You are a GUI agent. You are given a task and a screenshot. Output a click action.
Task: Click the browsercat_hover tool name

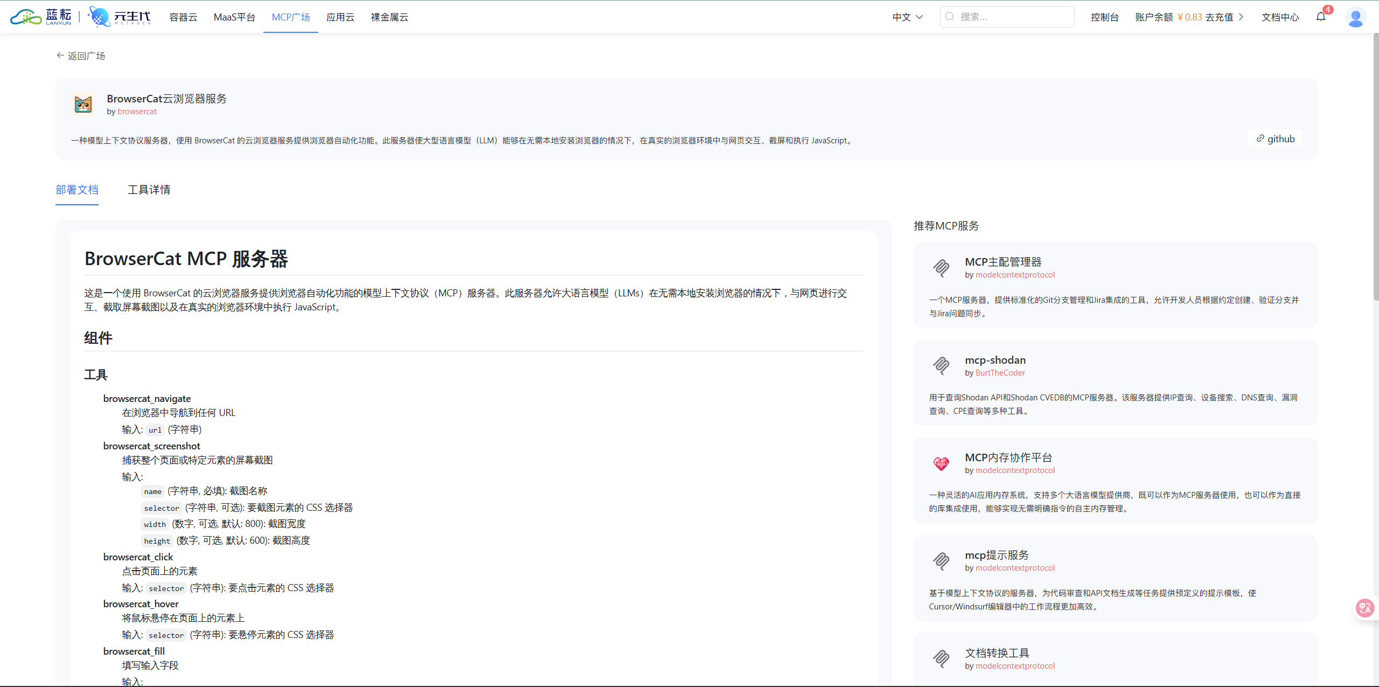(141, 603)
